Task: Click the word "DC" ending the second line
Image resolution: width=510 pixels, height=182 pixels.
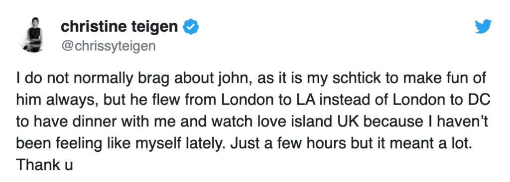Action: pyautogui.click(x=481, y=101)
